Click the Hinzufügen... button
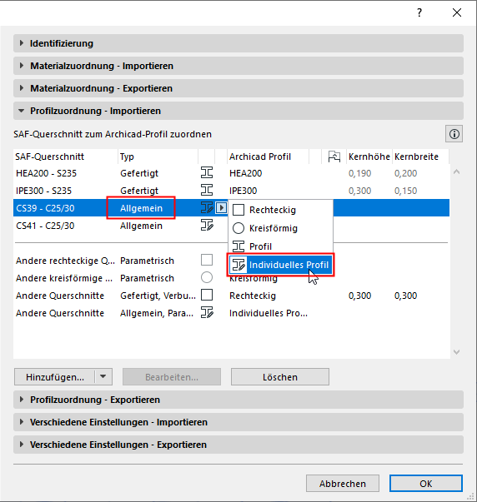The image size is (477, 502). point(55,377)
